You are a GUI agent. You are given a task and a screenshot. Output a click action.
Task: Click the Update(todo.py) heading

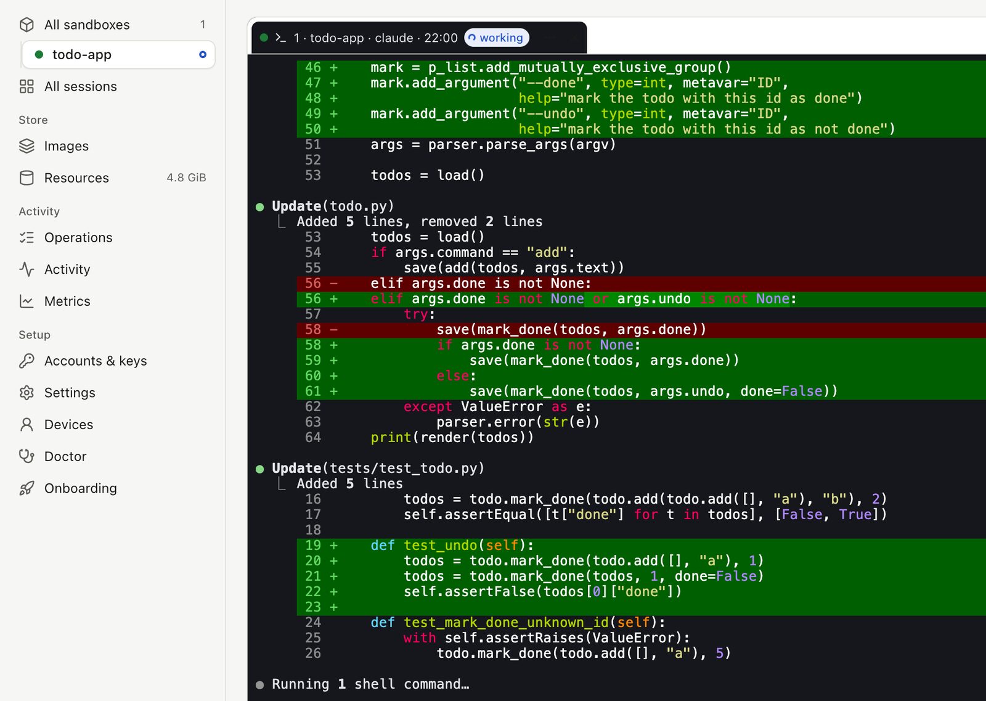(333, 206)
